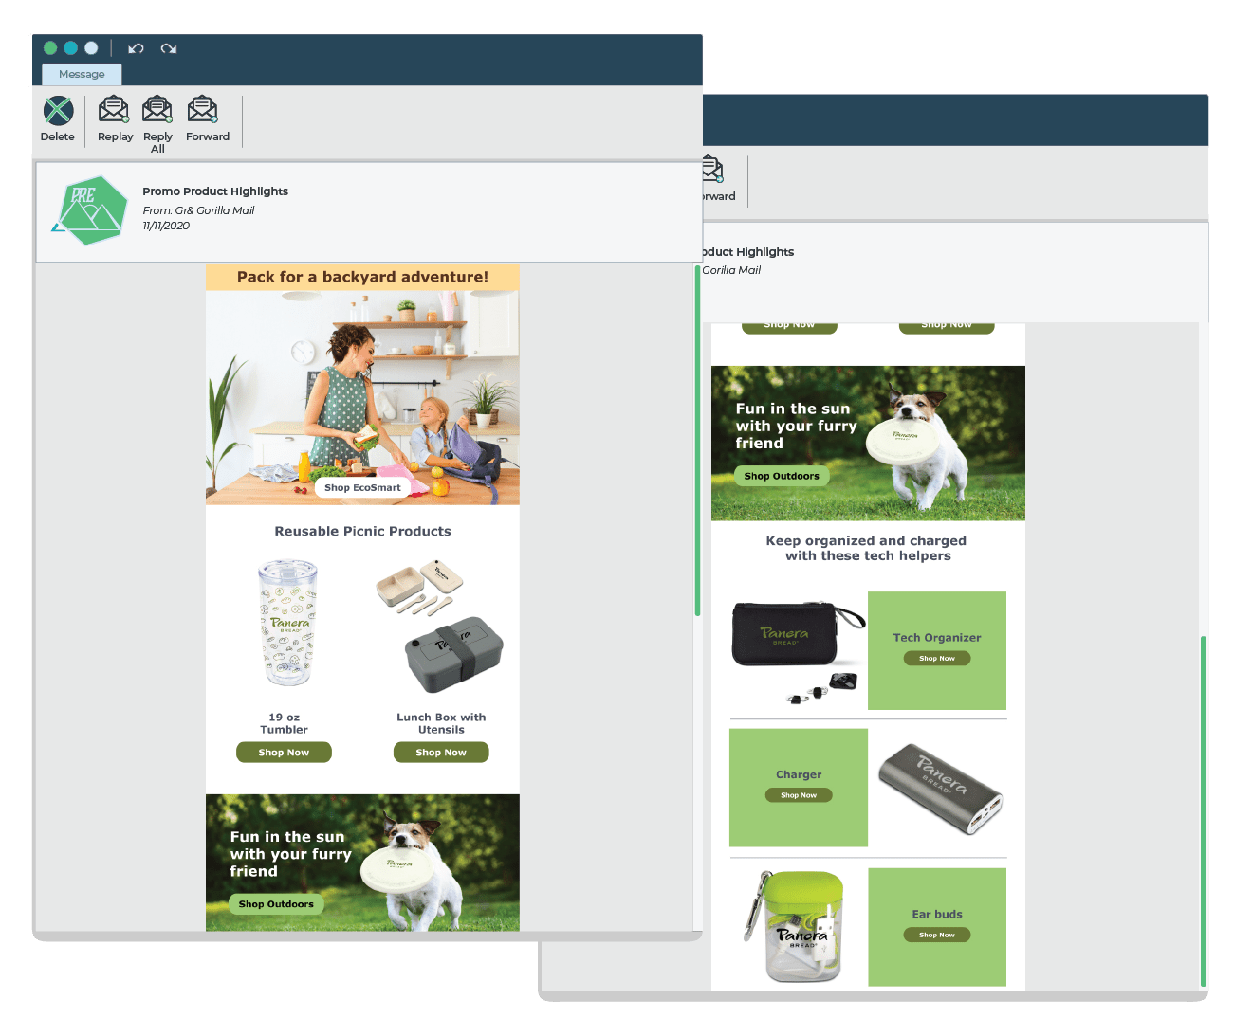Click the lunch box with utensils image
The width and height of the screenshot is (1234, 1036).
tap(441, 626)
